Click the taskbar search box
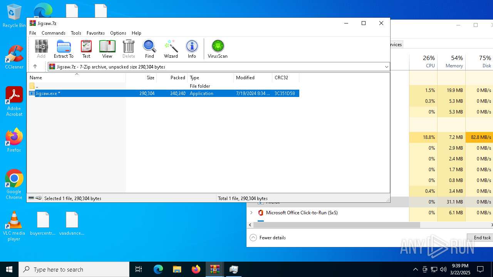The image size is (493, 277). 74,269
